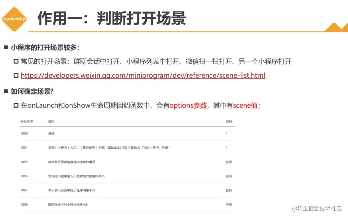The image size is (348, 218).
Task: Click the heading 如何确定场景?
Action: click(x=32, y=91)
